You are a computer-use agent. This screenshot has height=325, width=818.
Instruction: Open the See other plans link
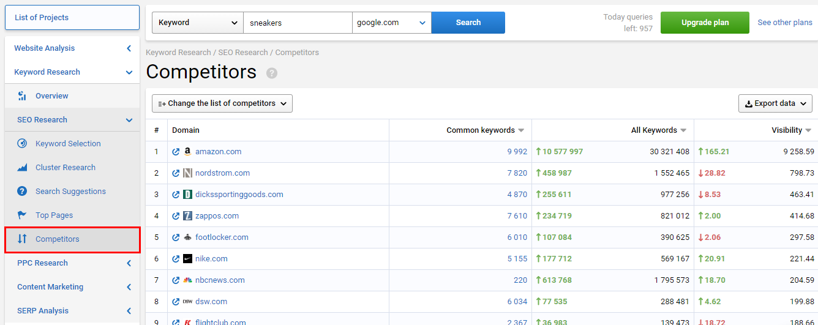pos(785,23)
